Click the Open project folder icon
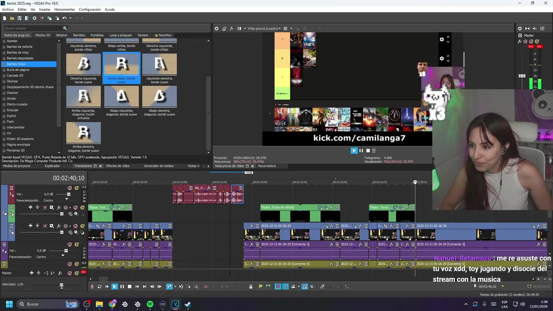This screenshot has height=311, width=553. pos(12,18)
